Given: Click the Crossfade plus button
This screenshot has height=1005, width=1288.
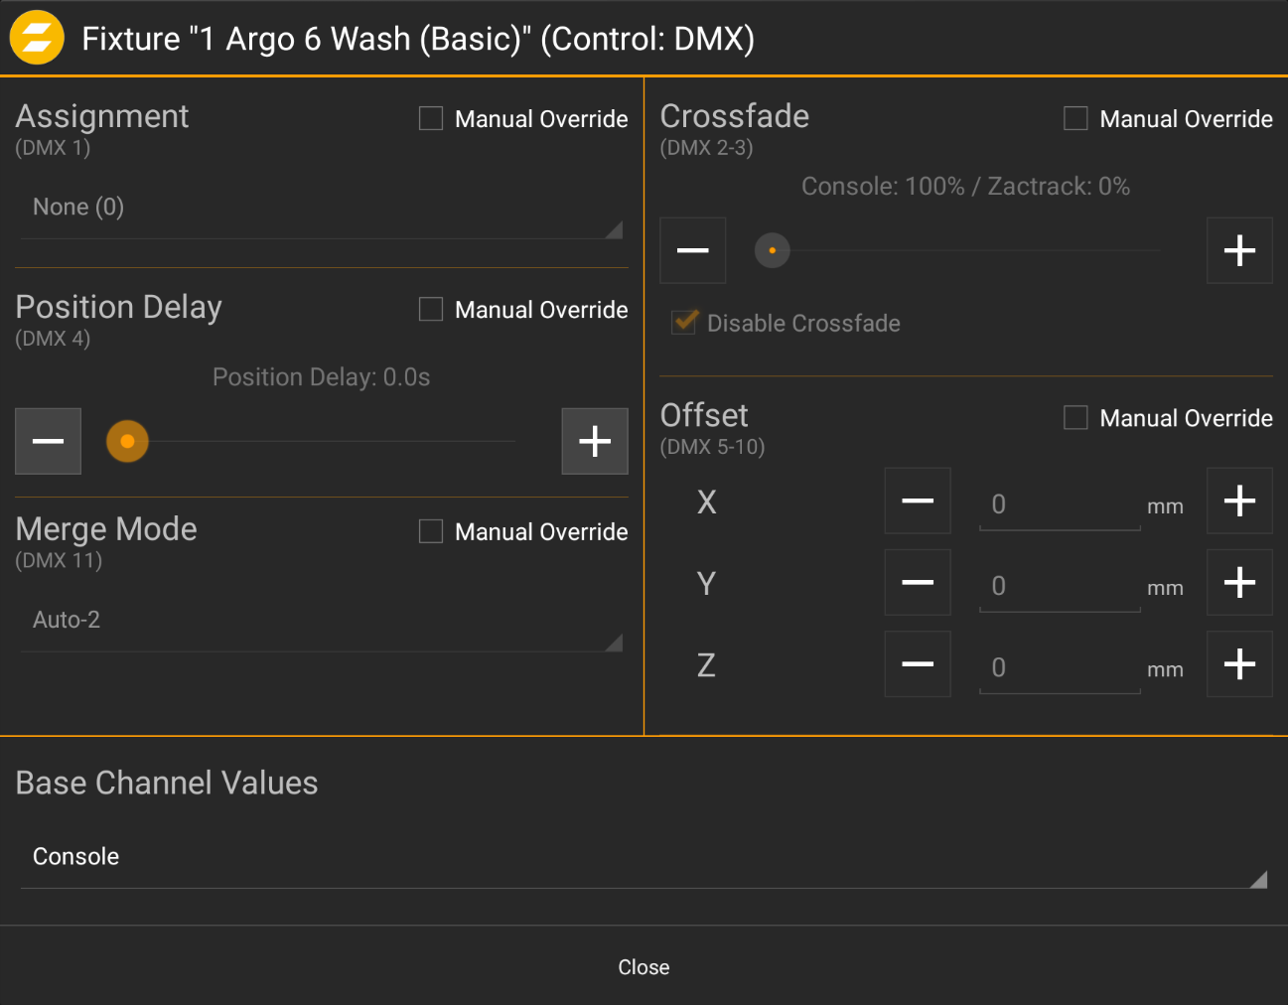Looking at the screenshot, I should click(x=1238, y=250).
